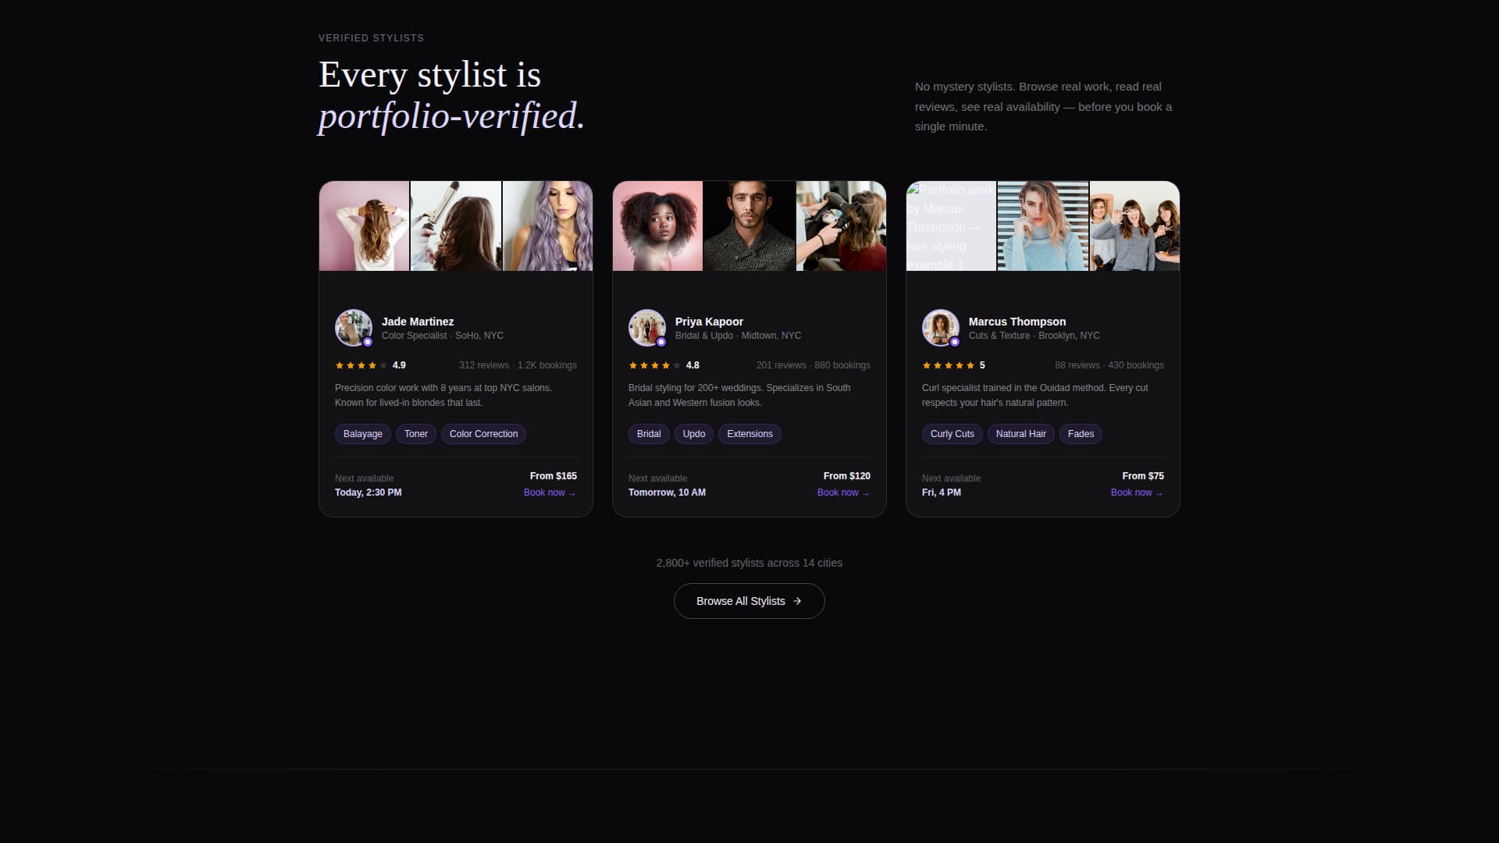Book now with Jade Martinez
The height and width of the screenshot is (843, 1499).
[550, 493]
